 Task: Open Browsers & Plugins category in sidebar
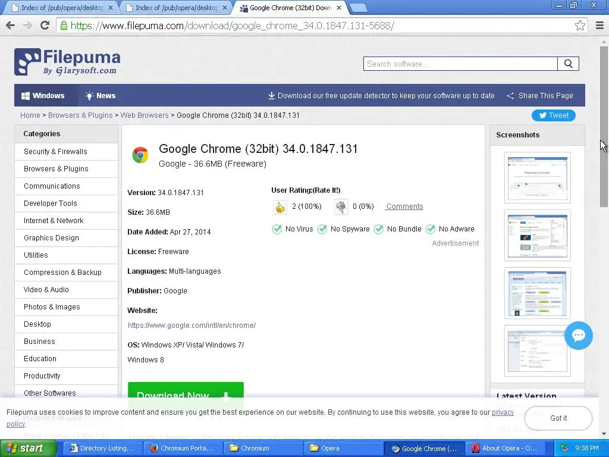click(x=66, y=168)
